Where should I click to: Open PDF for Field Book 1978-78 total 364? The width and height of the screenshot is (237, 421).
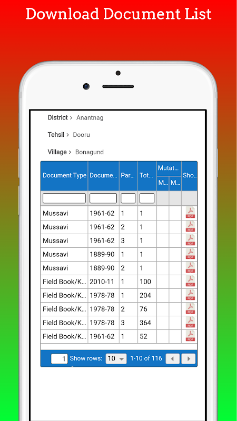click(x=190, y=322)
